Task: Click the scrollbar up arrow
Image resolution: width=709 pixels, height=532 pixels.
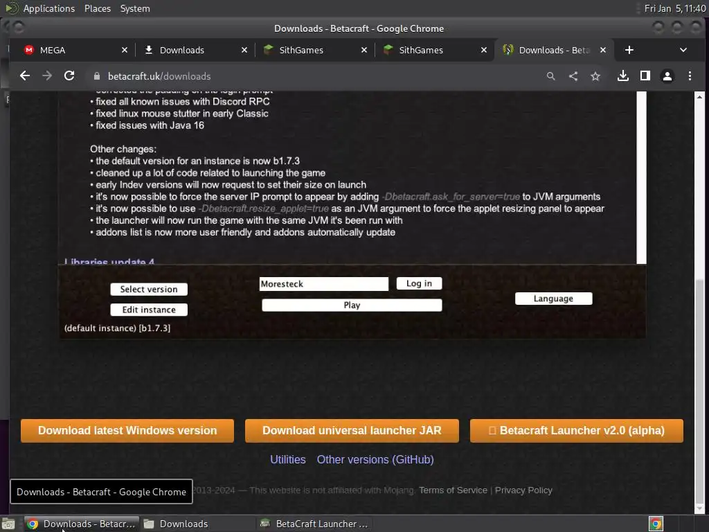Action: click(699, 97)
